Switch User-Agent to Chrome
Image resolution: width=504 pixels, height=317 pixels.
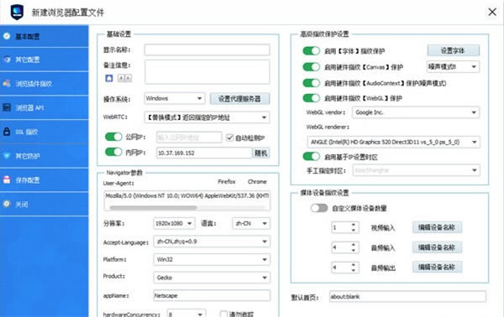[257, 182]
